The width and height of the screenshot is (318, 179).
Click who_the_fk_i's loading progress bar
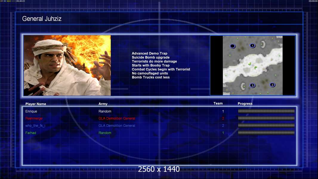(x=266, y=126)
